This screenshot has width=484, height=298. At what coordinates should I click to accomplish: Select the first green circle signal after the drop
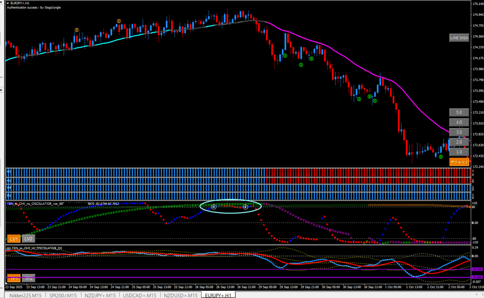pyautogui.click(x=285, y=56)
